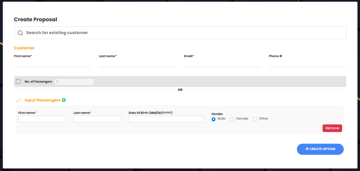
Task: Click the Date Of Birth input box
Action: [x=166, y=119]
